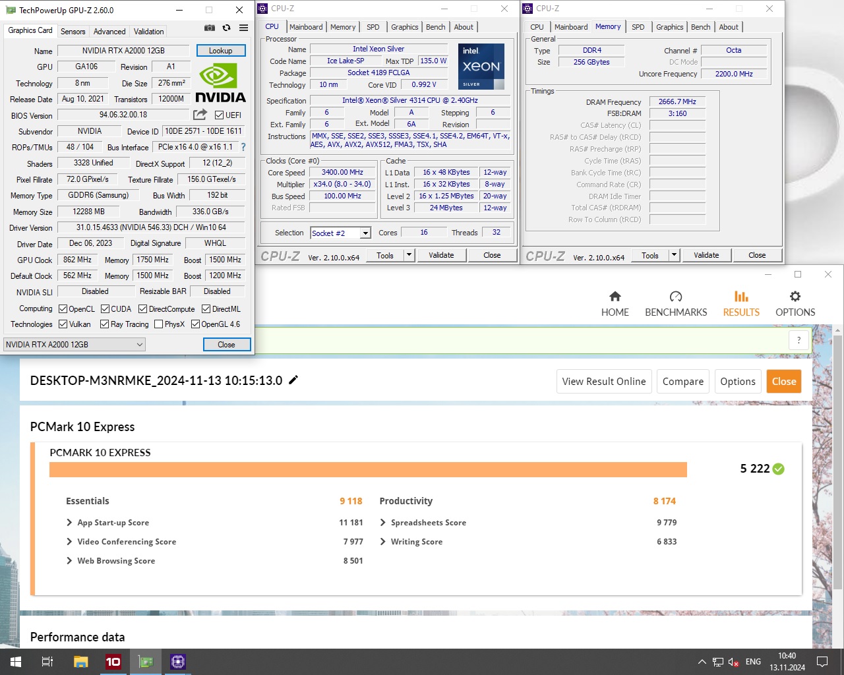Viewport: 844px width, 675px height.
Task: Toggle the UEFI checkbox
Action: [x=219, y=115]
